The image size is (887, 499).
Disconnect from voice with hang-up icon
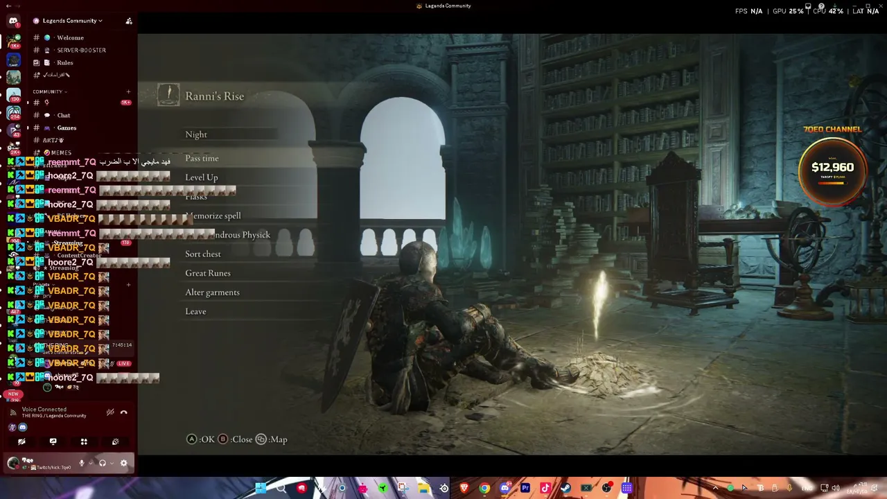pyautogui.click(x=123, y=412)
